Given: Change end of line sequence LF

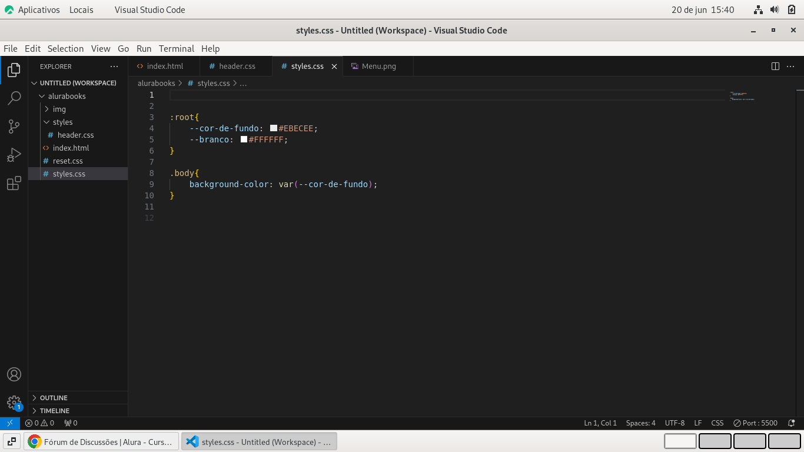Looking at the screenshot, I should [x=698, y=423].
